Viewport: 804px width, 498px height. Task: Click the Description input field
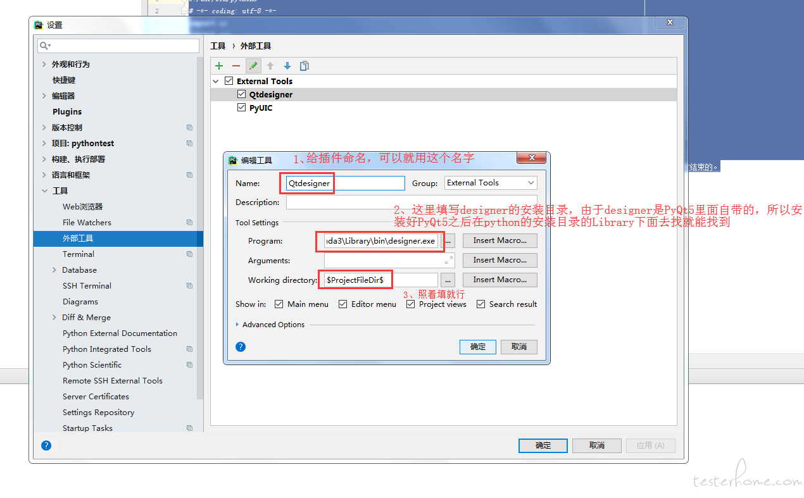click(411, 202)
